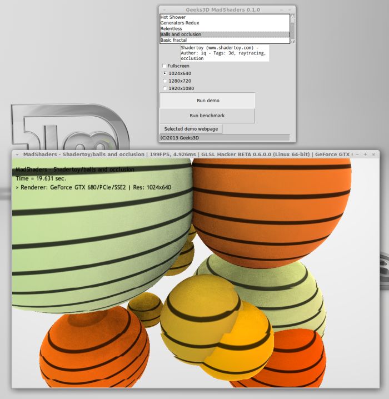
Task: Select 'Balls and occlusion' list row
Action: coord(225,34)
